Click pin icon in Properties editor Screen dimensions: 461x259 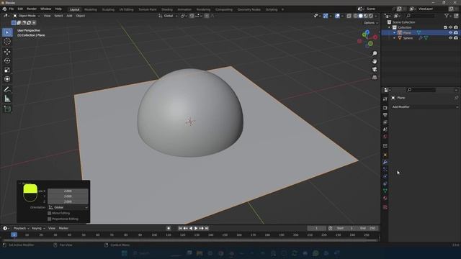pyautogui.click(x=456, y=98)
